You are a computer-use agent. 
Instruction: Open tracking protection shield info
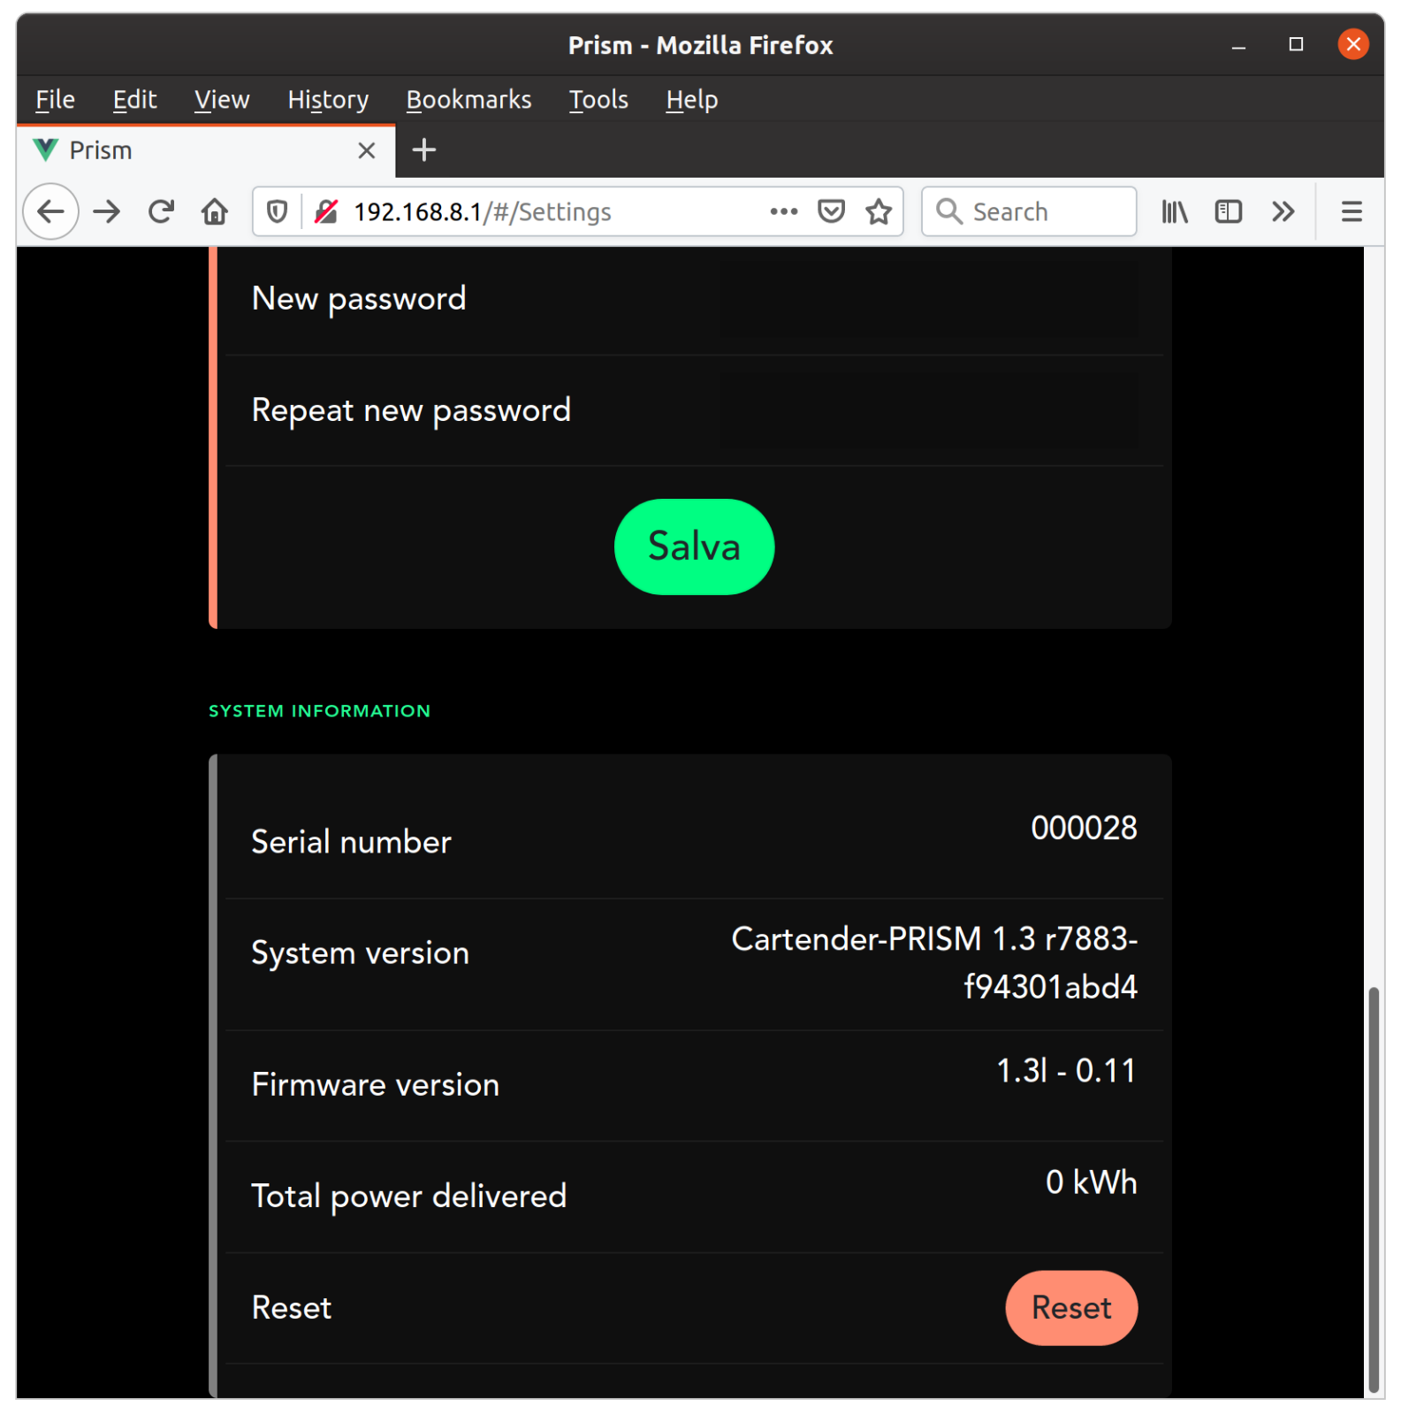(x=277, y=211)
